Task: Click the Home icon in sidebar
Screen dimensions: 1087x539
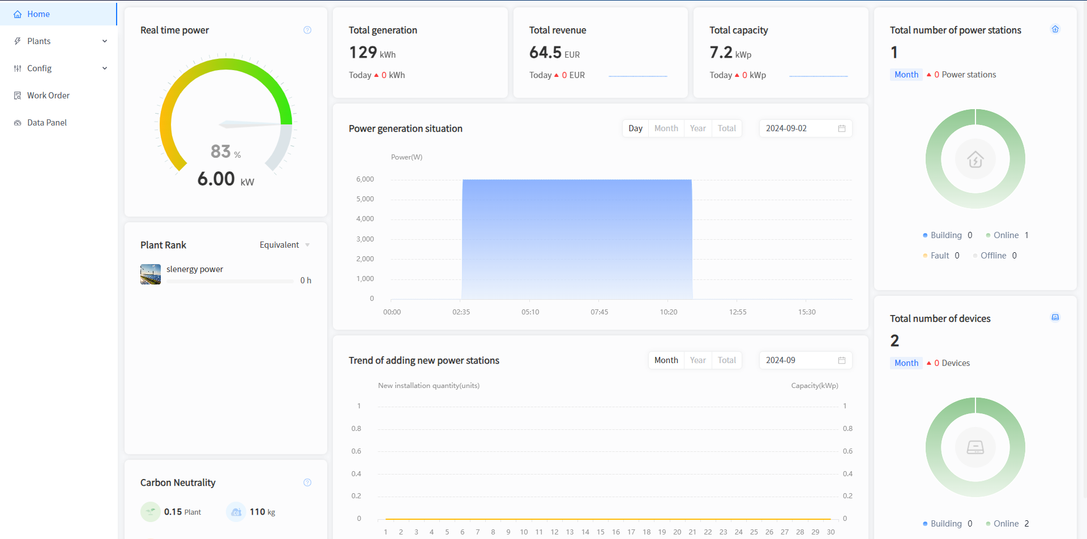Action: point(18,14)
